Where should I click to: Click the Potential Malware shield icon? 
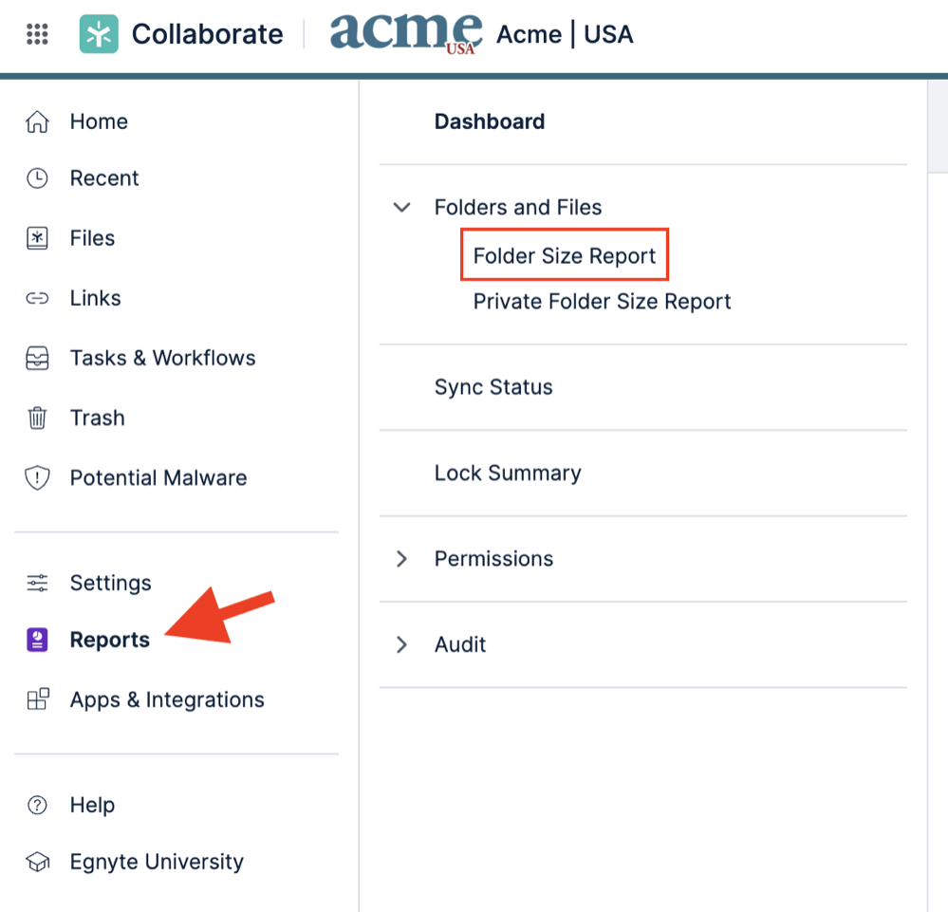[37, 478]
